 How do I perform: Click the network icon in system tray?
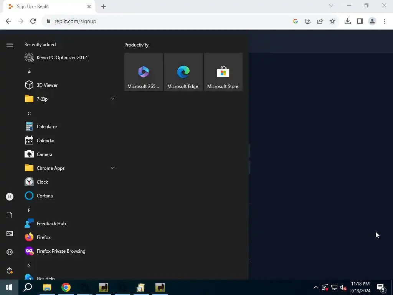click(x=334, y=287)
